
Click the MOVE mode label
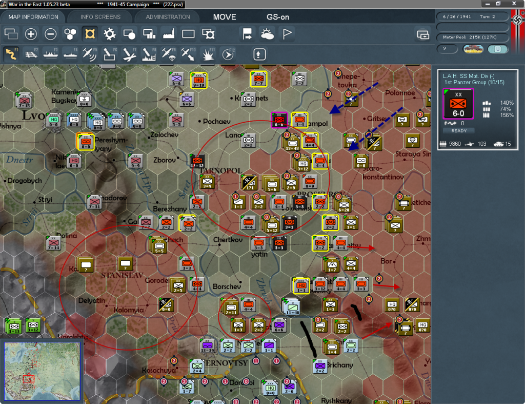click(225, 17)
